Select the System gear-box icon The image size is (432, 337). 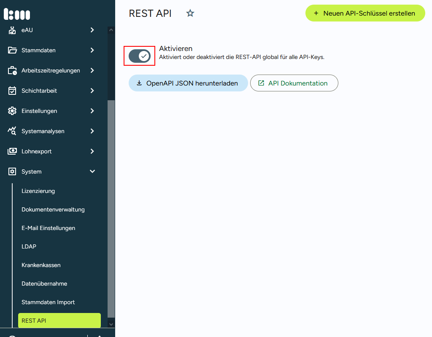click(x=12, y=171)
